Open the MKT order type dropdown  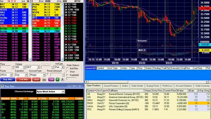(38, 67)
